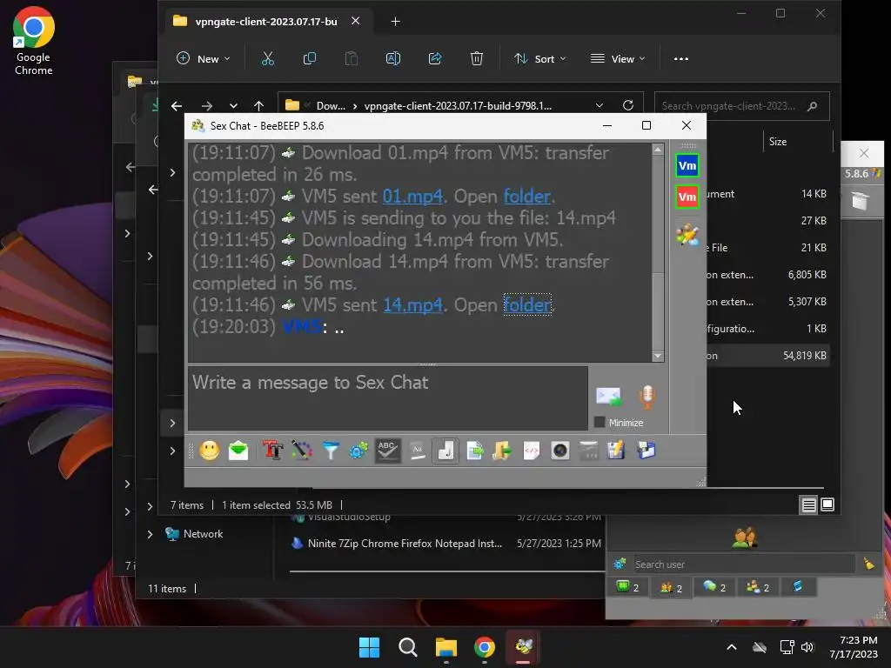Select the red Vm user avatar
Screen dimensions: 891x668
click(x=687, y=197)
